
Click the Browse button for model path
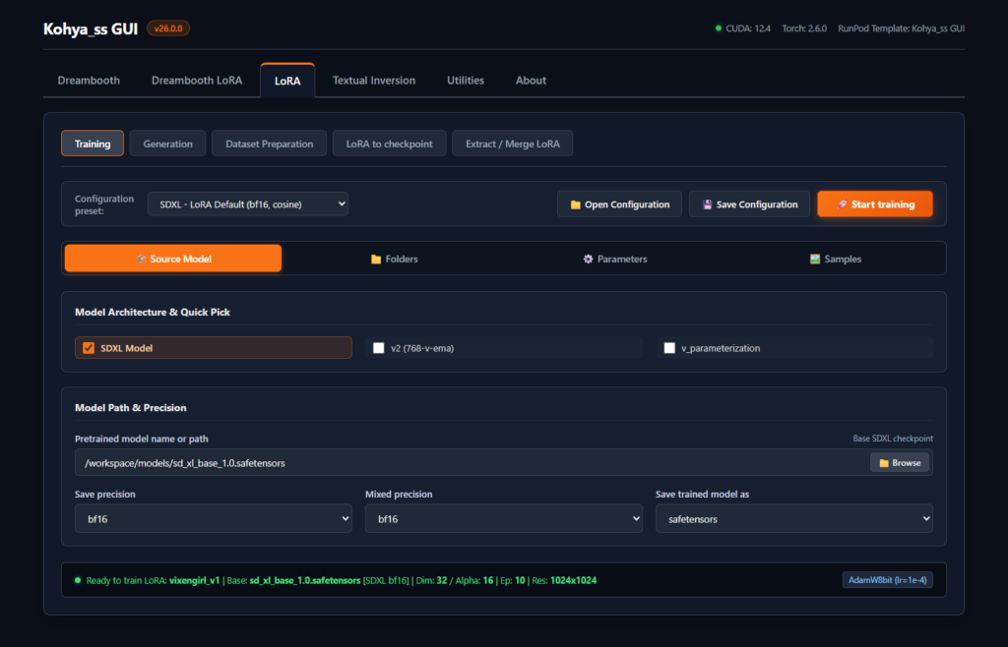click(x=900, y=463)
